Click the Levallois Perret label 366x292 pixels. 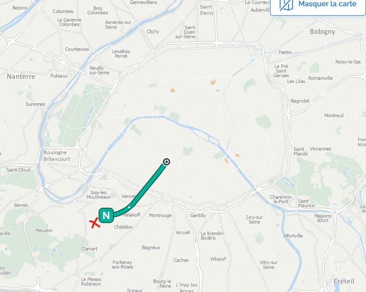(121, 54)
